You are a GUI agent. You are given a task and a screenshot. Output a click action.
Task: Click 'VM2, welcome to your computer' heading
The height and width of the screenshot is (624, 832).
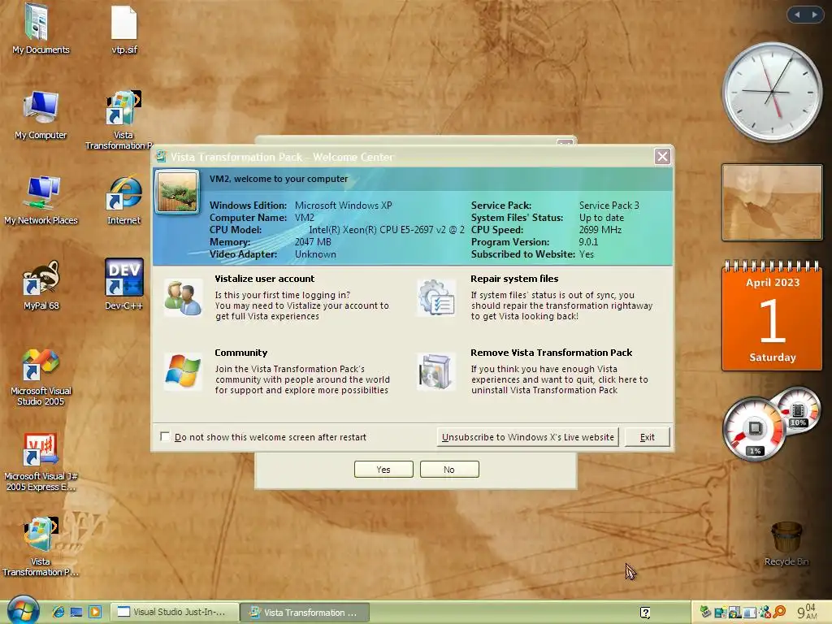pos(279,179)
